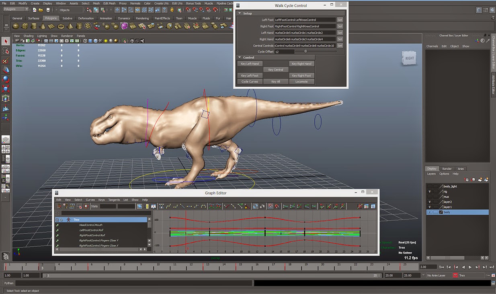496x294 pixels.
Task: Switch to Render tab in layer editor
Action: point(447,169)
